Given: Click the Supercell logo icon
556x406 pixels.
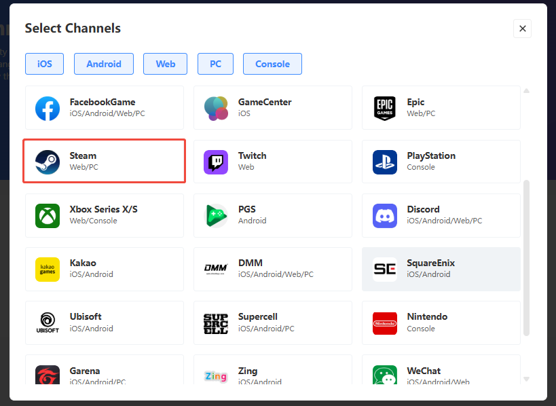Looking at the screenshot, I should click(216, 323).
